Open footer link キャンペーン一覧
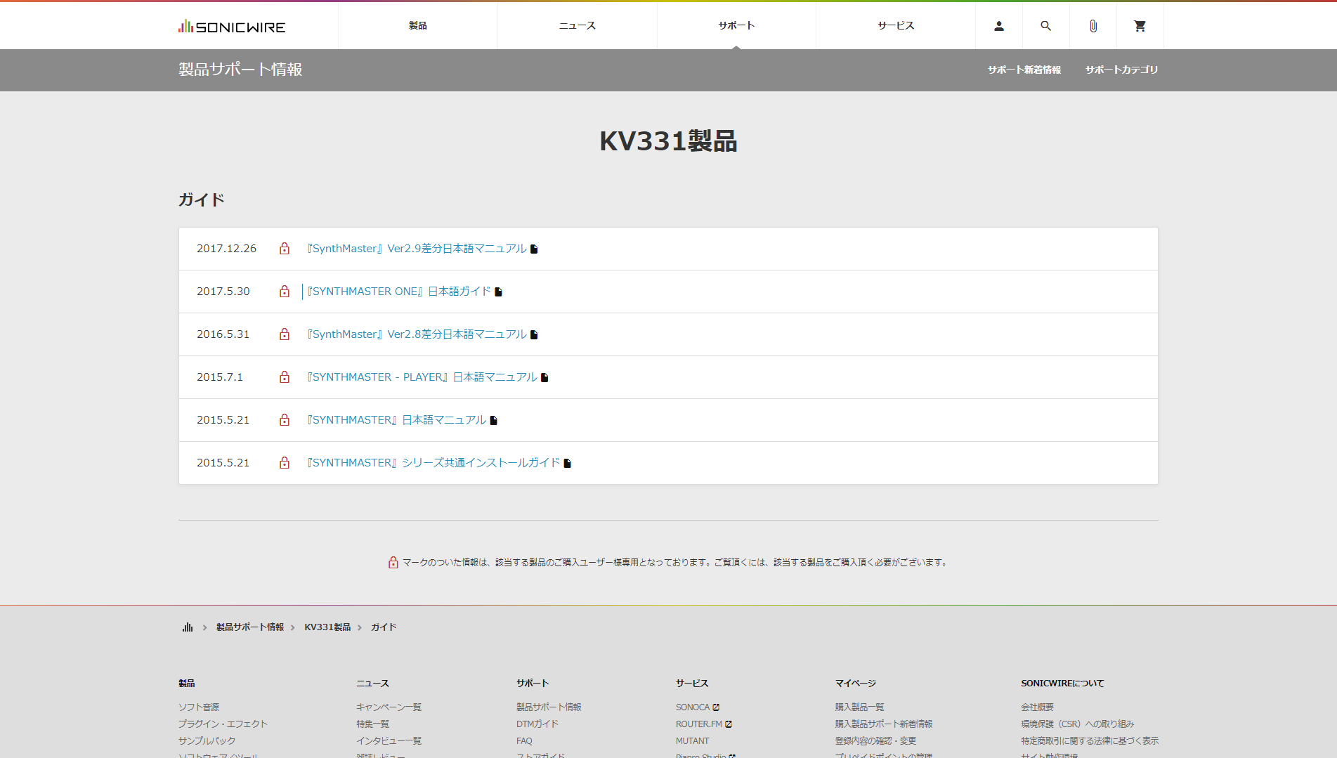 [389, 707]
